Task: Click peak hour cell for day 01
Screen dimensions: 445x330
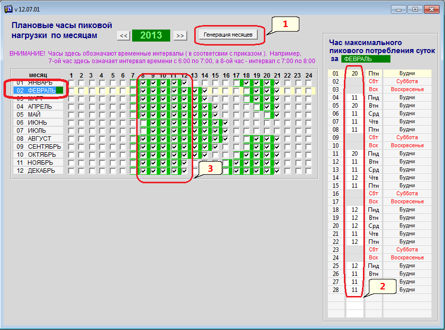Action: (x=354, y=73)
